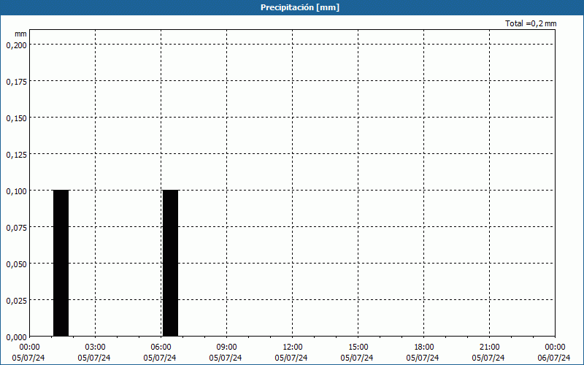The image size is (584, 365).
Task: Select the 03:00 time axis label
Action: click(x=95, y=347)
